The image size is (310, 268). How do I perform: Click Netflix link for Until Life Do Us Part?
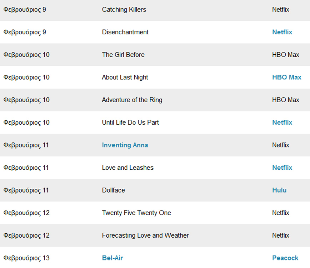[x=282, y=123]
